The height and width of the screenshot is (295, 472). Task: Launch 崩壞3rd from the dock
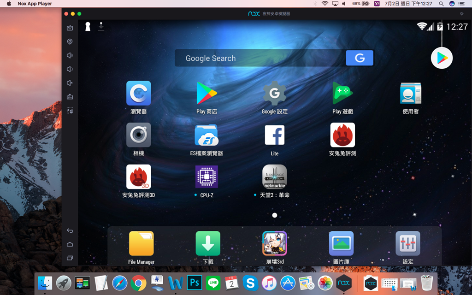[274, 243]
